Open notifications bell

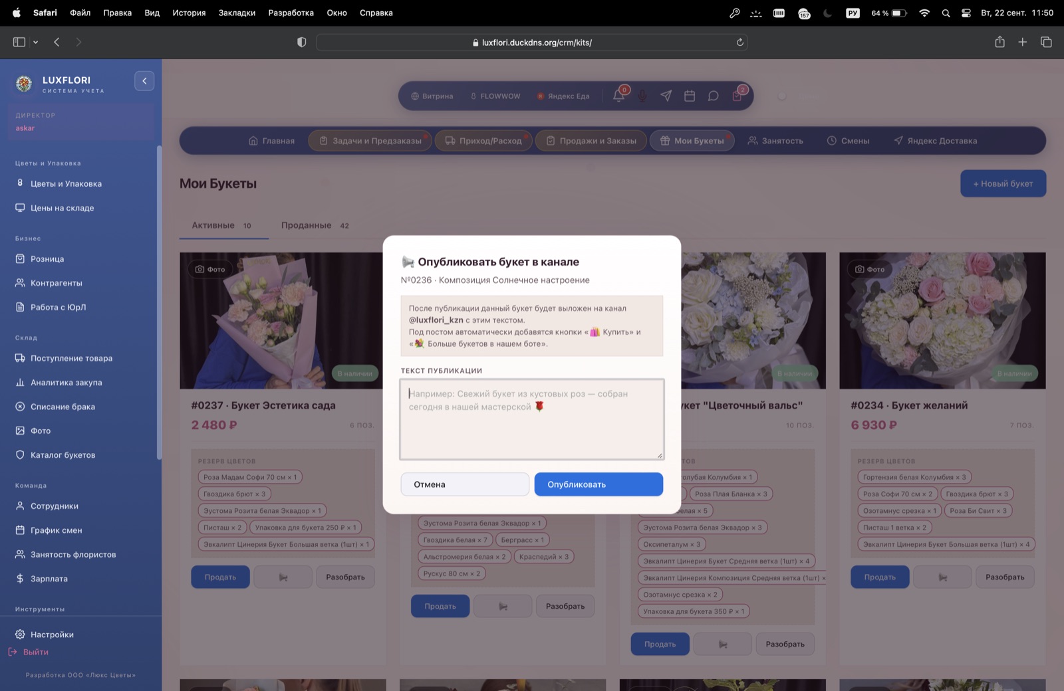pyautogui.click(x=619, y=96)
